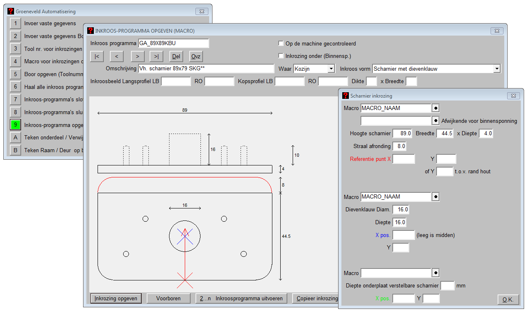The image size is (527, 316).
Task: Go to first record navigation button
Action: pos(97,56)
